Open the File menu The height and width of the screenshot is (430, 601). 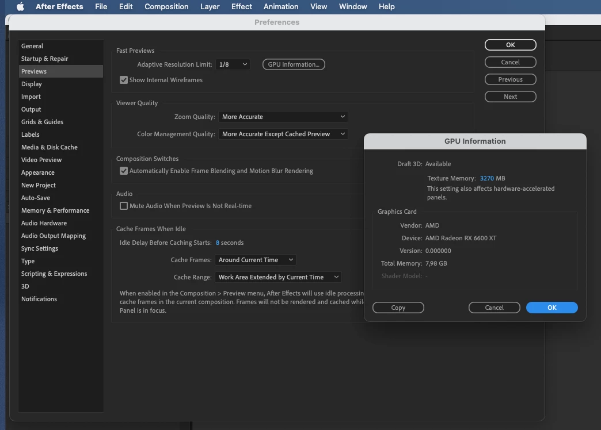(101, 6)
